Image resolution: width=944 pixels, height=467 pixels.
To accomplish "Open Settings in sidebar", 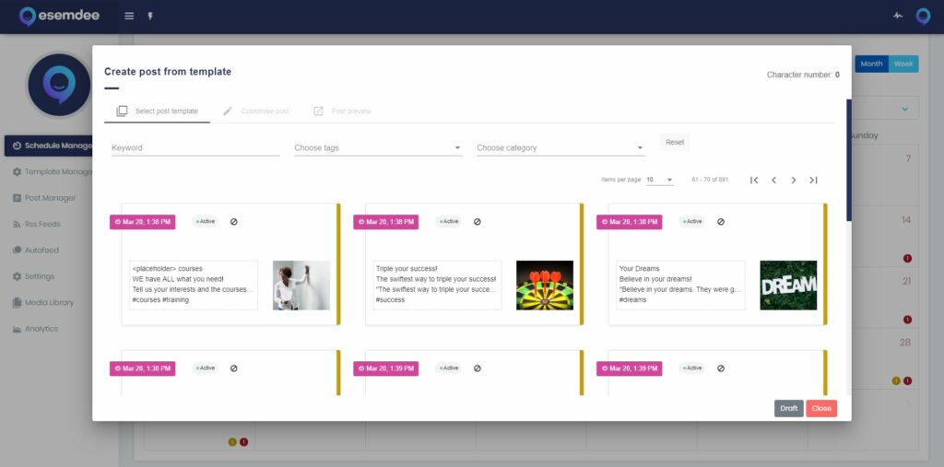I will [x=34, y=277].
